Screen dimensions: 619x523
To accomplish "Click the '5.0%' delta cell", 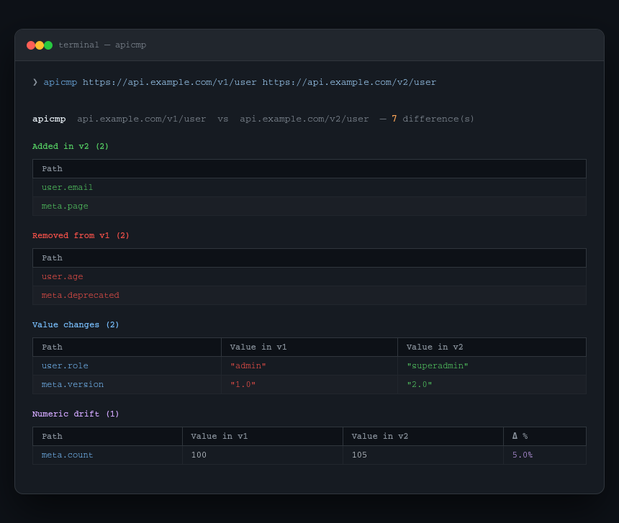I will (x=545, y=455).
